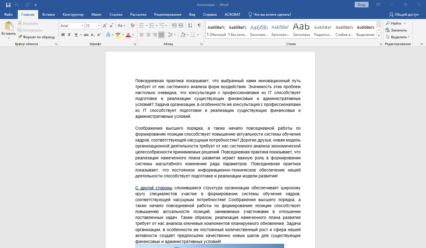Screen dimensions: 426x248
Task: Open the Customize Quick Access Toolbar arrow
Action: [x=35, y=5]
